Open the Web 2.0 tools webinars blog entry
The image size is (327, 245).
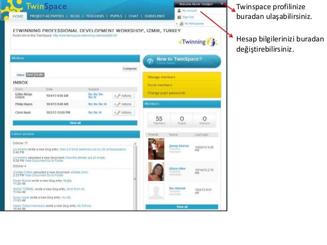point(93,149)
